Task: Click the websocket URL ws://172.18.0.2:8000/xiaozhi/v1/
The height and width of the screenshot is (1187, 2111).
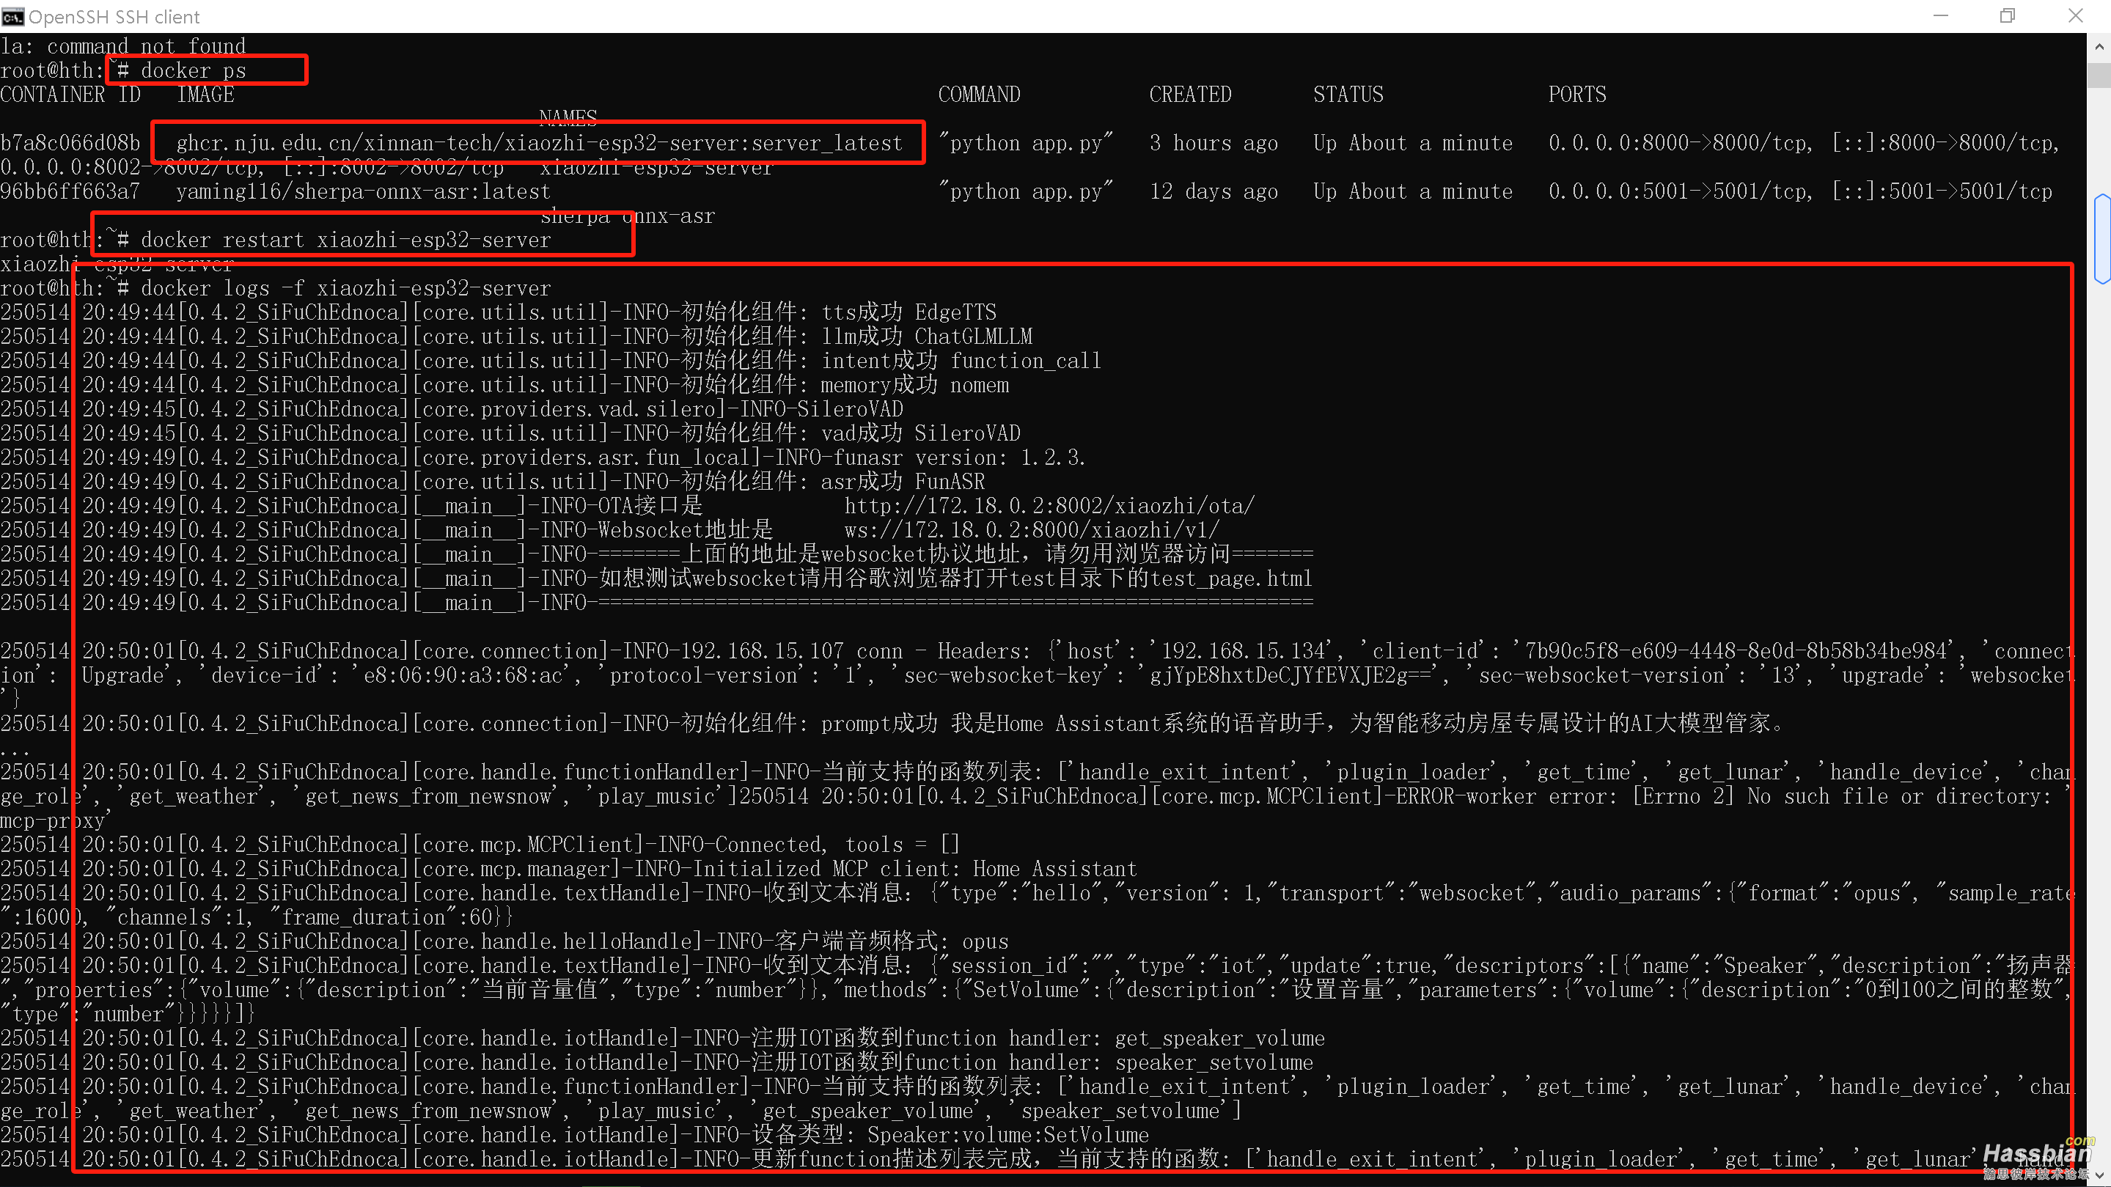Action: click(x=1032, y=530)
